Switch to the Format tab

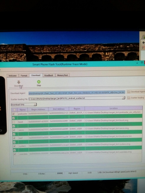pos(24,76)
